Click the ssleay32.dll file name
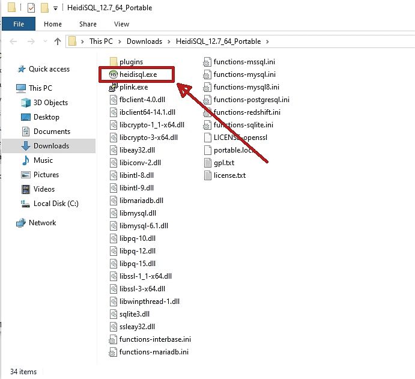The height and width of the screenshot is (379, 415). [137, 327]
